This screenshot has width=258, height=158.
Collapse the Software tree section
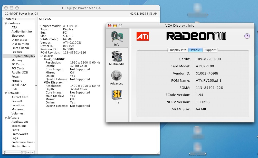(6, 118)
